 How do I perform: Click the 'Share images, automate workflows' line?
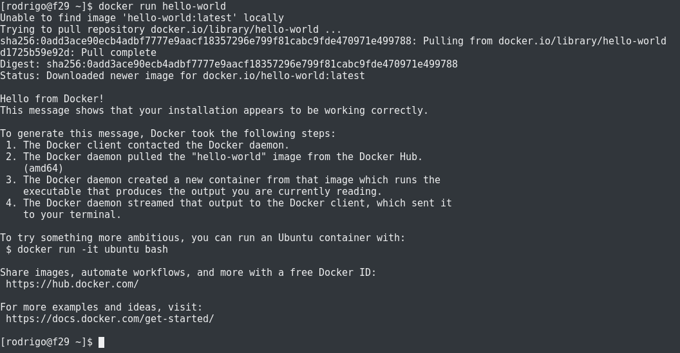[188, 272]
